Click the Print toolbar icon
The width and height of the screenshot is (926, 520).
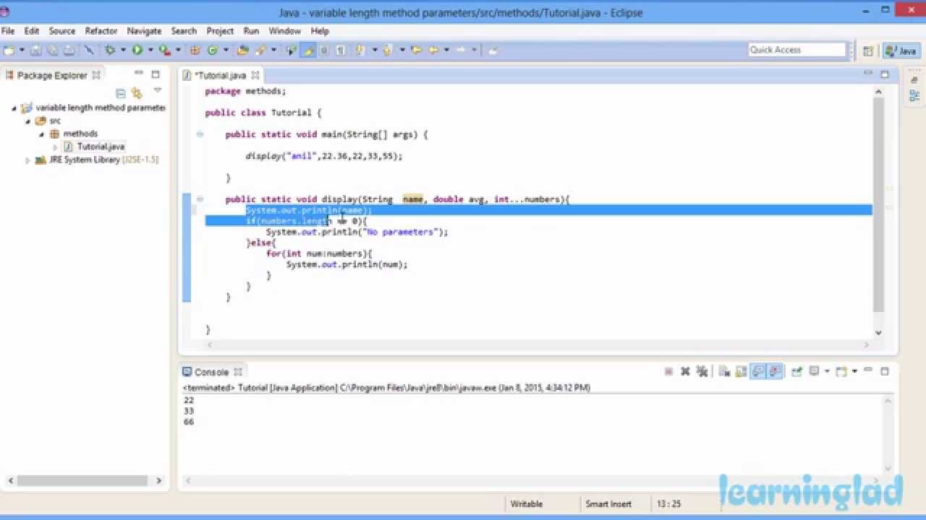point(69,50)
